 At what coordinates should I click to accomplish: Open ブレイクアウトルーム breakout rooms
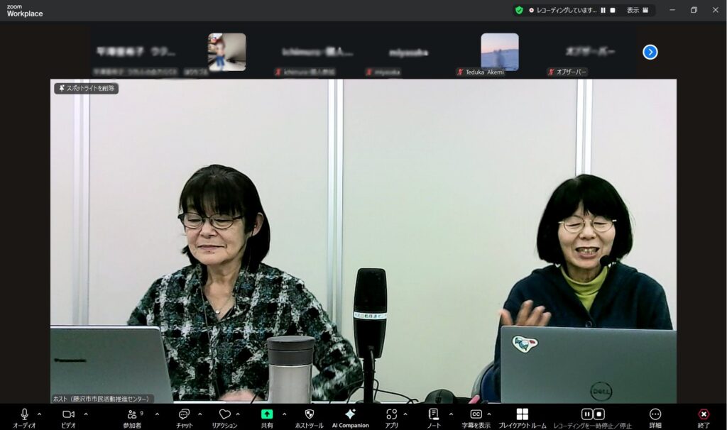coord(522,414)
